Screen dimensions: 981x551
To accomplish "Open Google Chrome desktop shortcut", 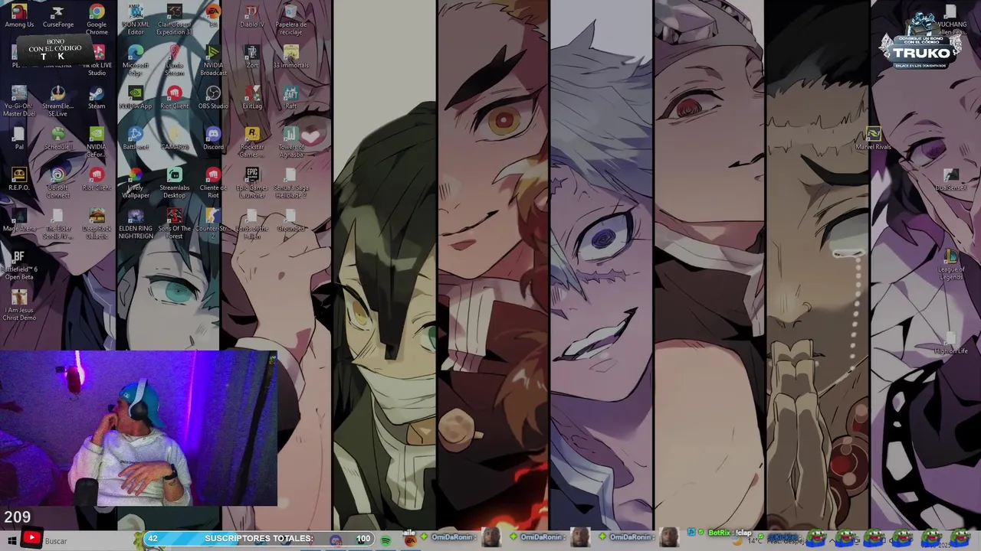I will pyautogui.click(x=97, y=19).
